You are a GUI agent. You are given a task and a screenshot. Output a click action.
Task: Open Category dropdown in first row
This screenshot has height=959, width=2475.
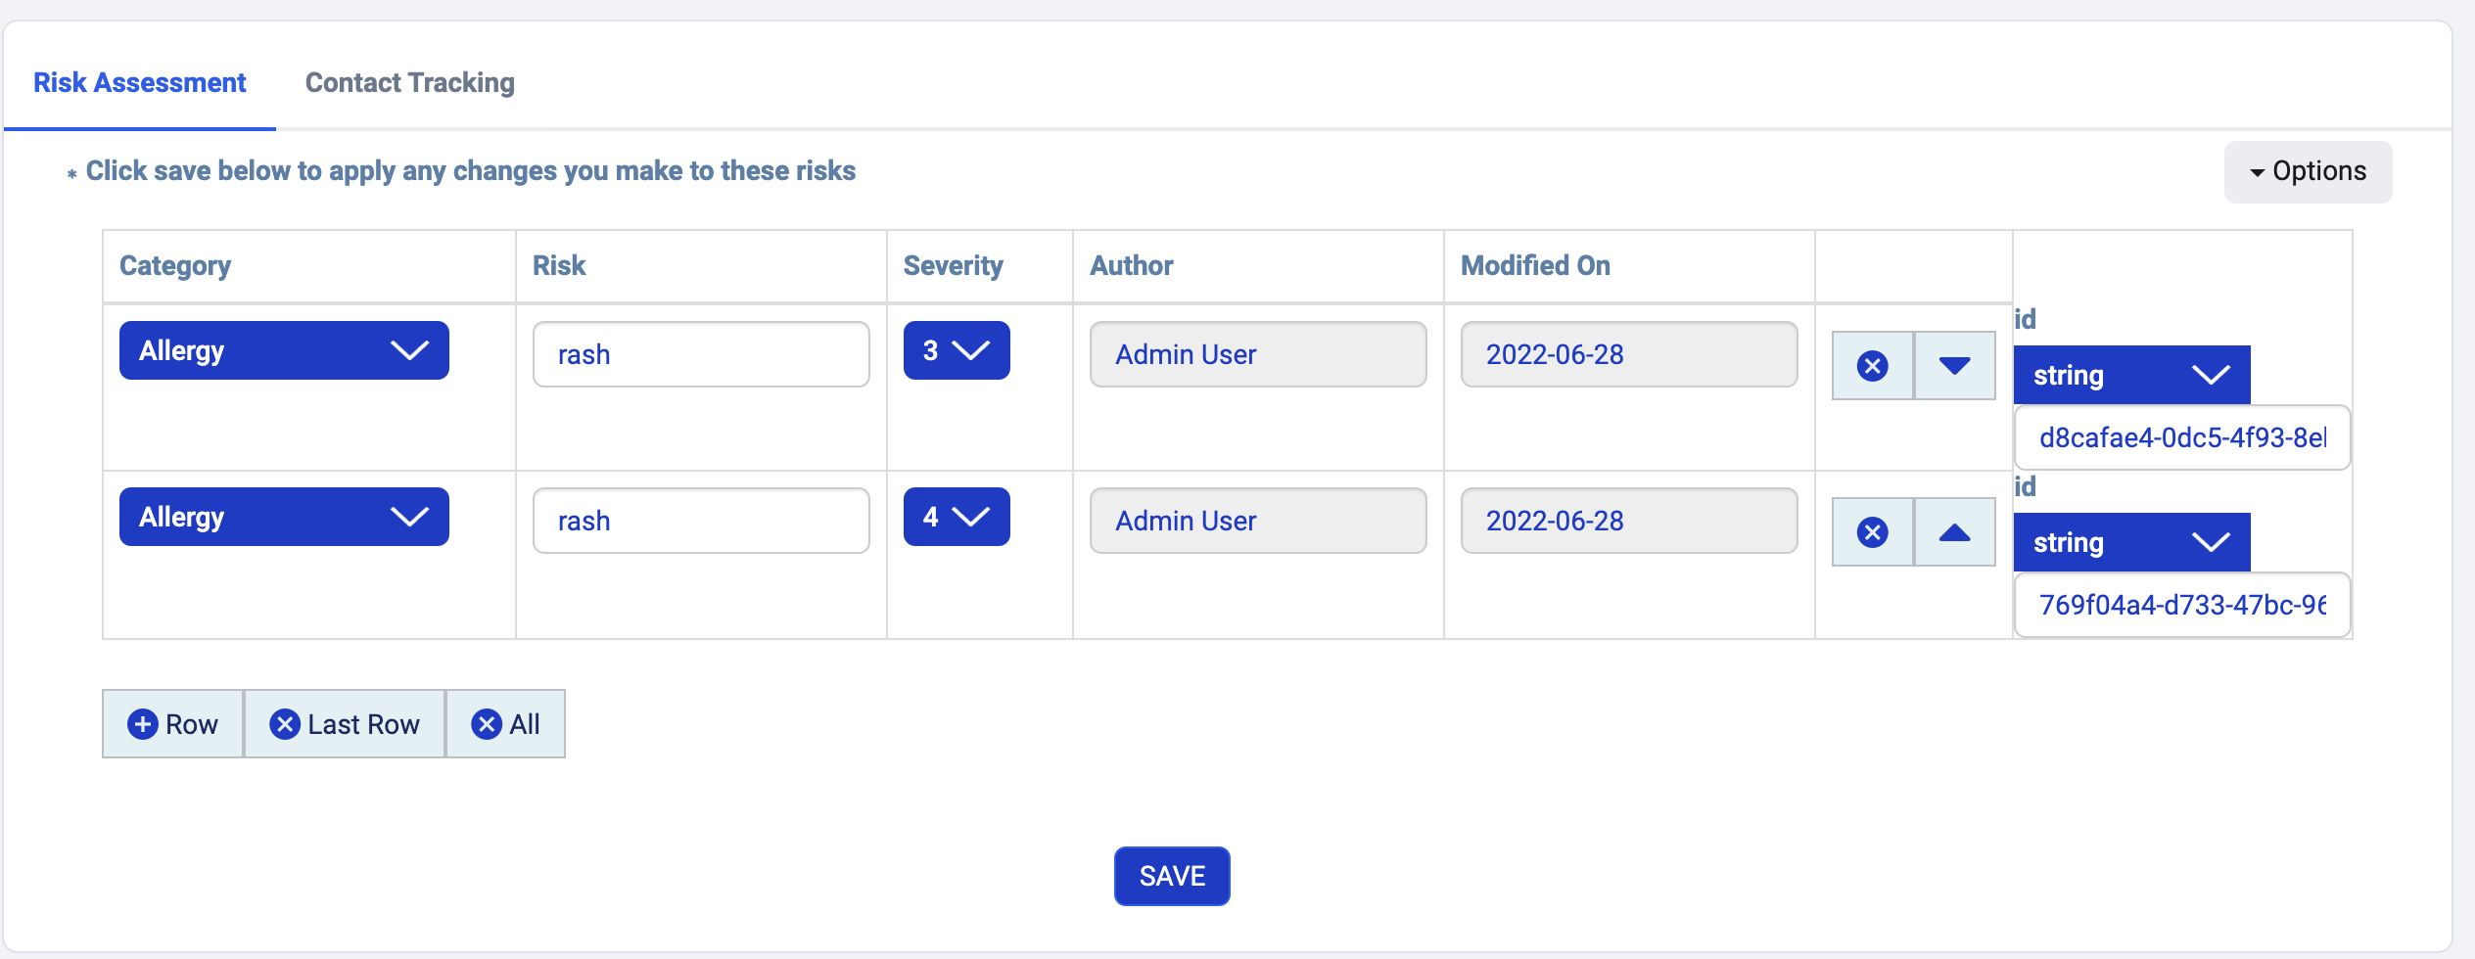[x=284, y=350]
